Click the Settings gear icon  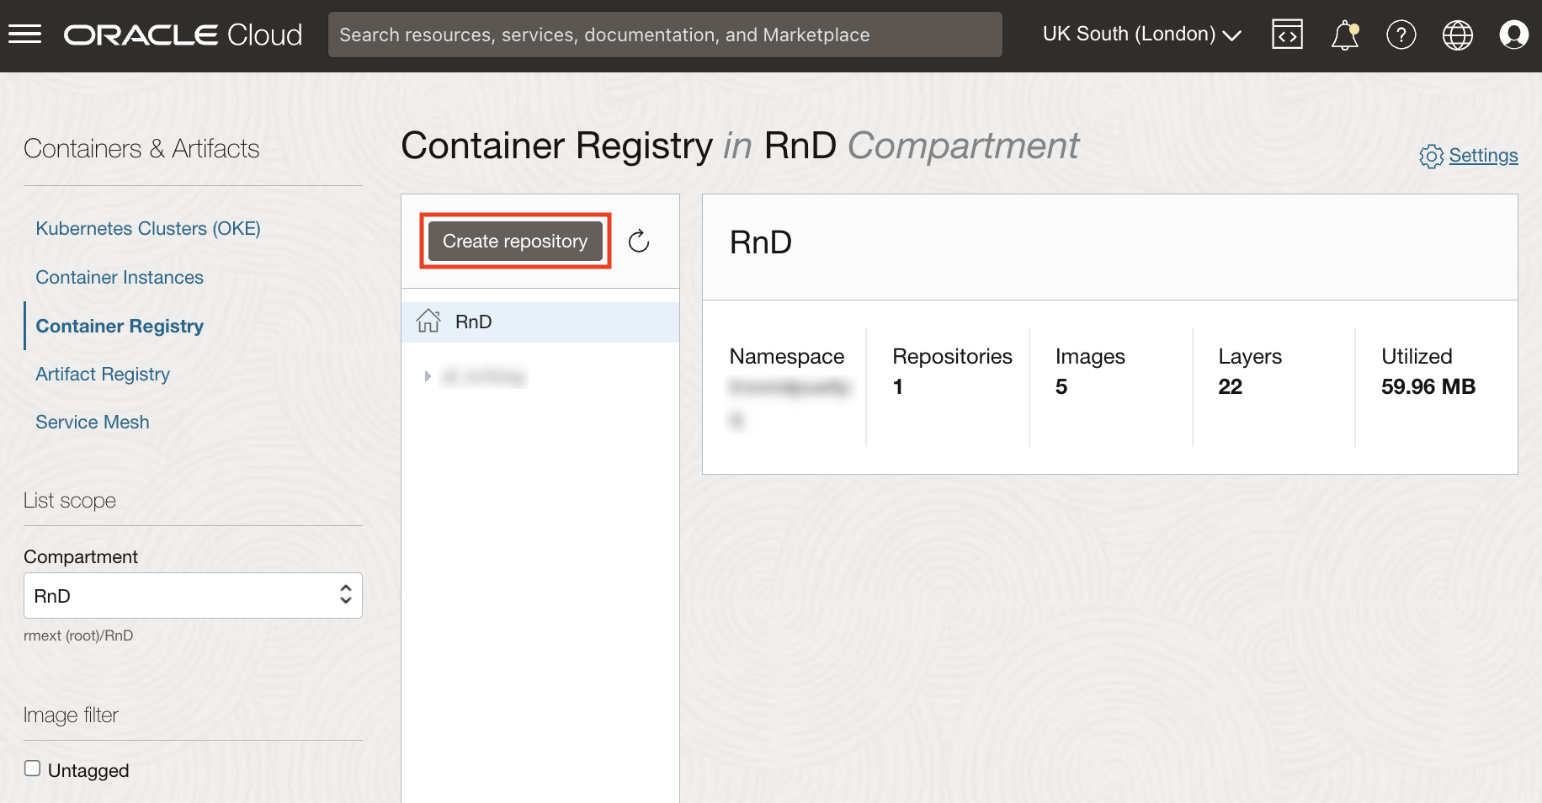tap(1431, 157)
